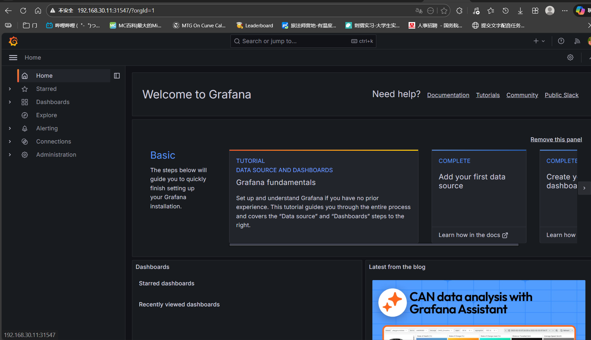Image resolution: width=591 pixels, height=340 pixels.
Task: Open the news feed RSS icon
Action: pos(577,41)
